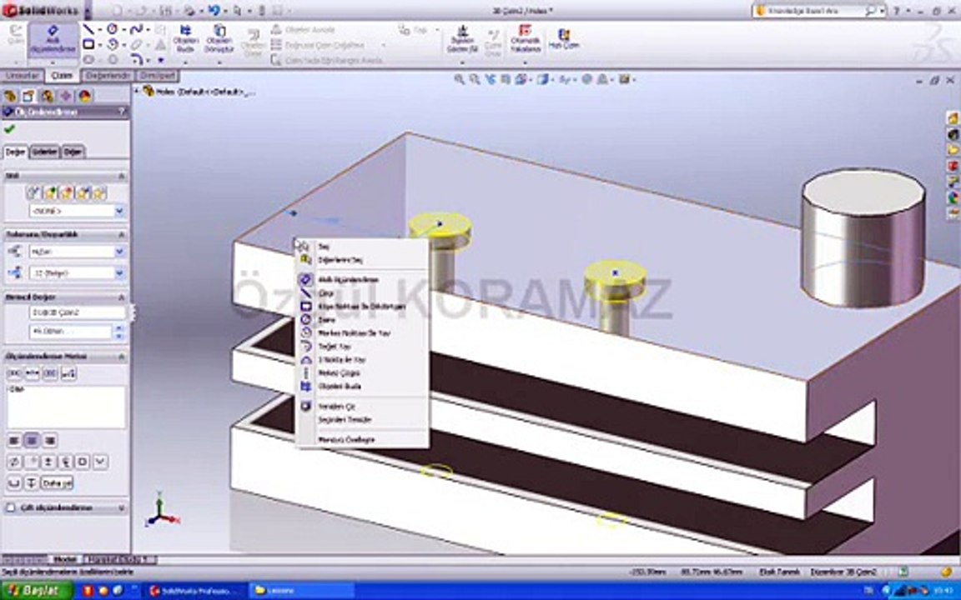Toggle left-justify text alignment button
The height and width of the screenshot is (600, 961).
tap(14, 440)
